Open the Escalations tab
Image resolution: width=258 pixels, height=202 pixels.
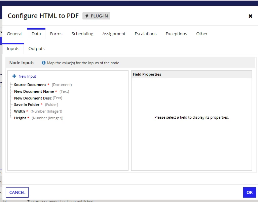coord(146,34)
